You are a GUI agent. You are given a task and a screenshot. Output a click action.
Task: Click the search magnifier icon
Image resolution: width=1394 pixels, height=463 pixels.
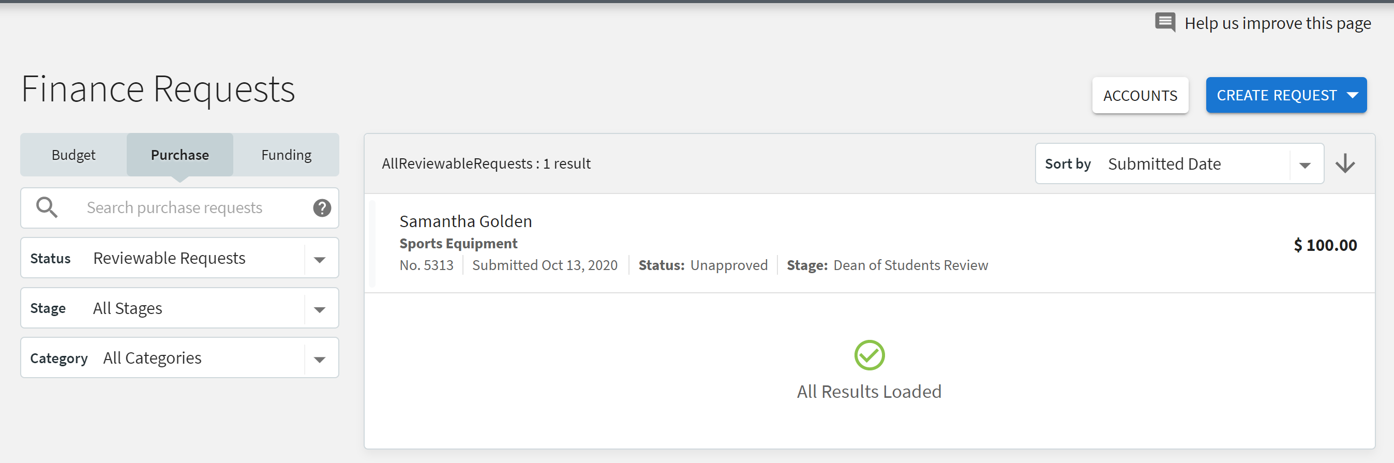47,207
